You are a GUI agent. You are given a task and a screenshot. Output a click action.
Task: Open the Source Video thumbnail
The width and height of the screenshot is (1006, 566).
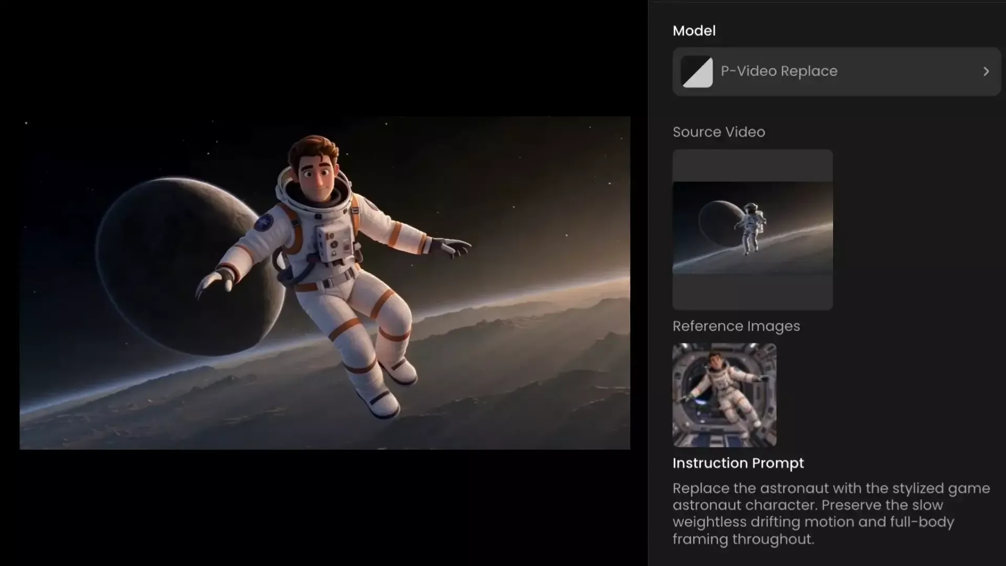[752, 230]
